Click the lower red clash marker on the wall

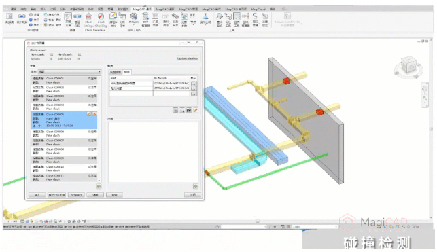[319, 112]
